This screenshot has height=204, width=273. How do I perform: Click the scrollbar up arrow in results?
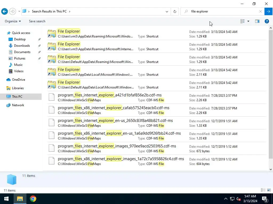coord(271,28)
